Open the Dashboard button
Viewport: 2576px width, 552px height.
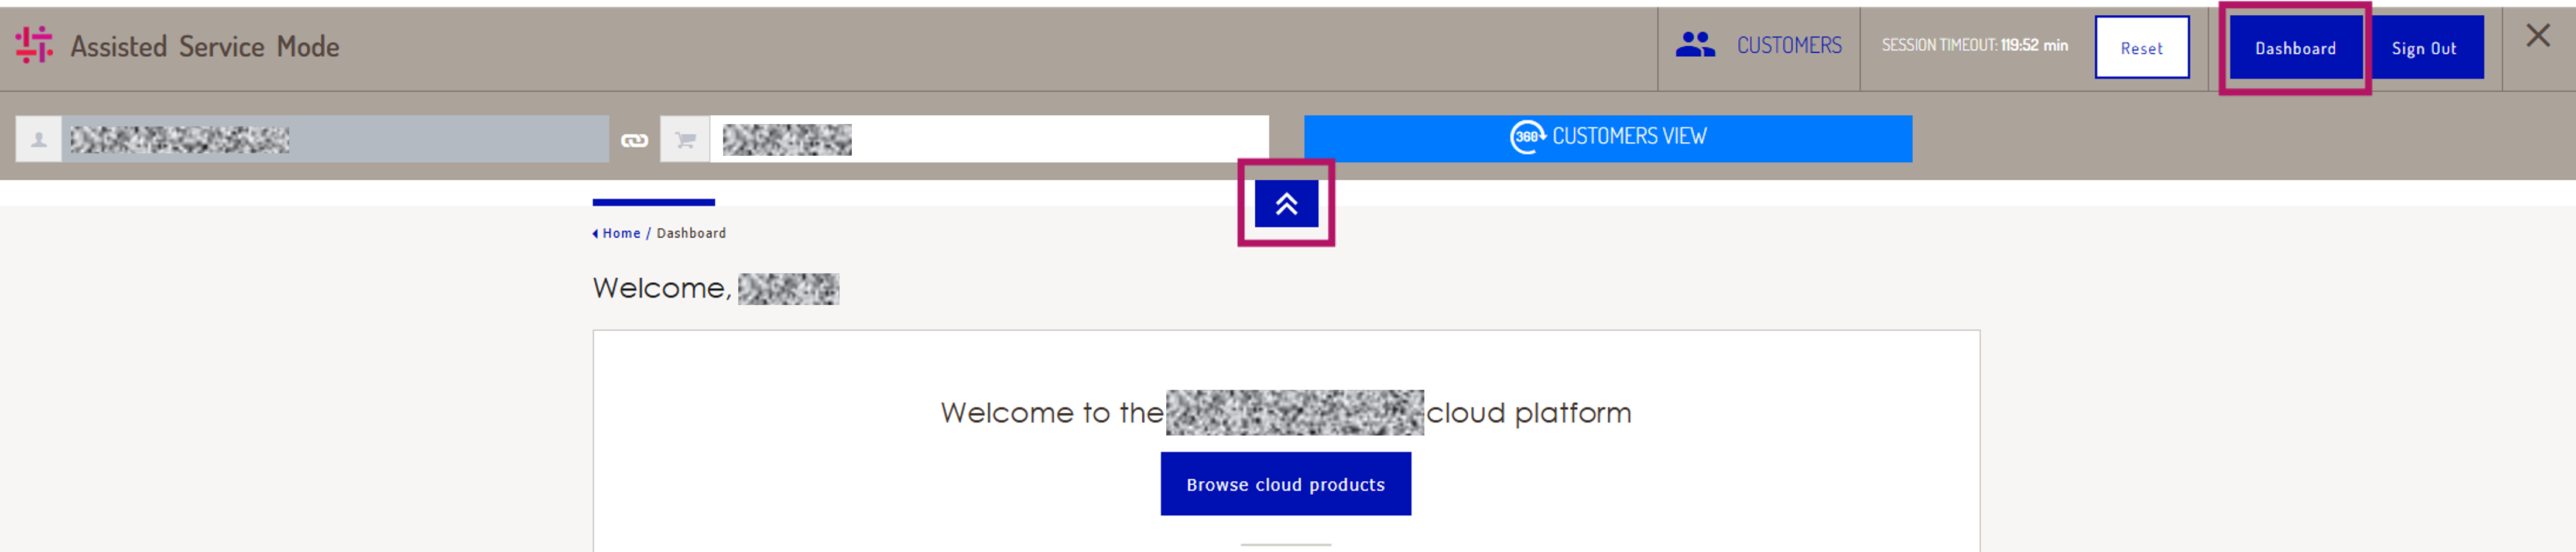pyautogui.click(x=2295, y=47)
